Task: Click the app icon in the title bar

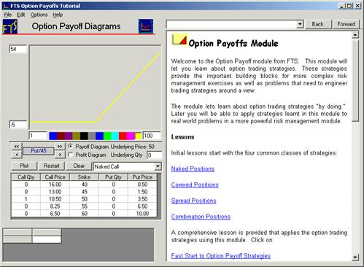Action: 6,6
